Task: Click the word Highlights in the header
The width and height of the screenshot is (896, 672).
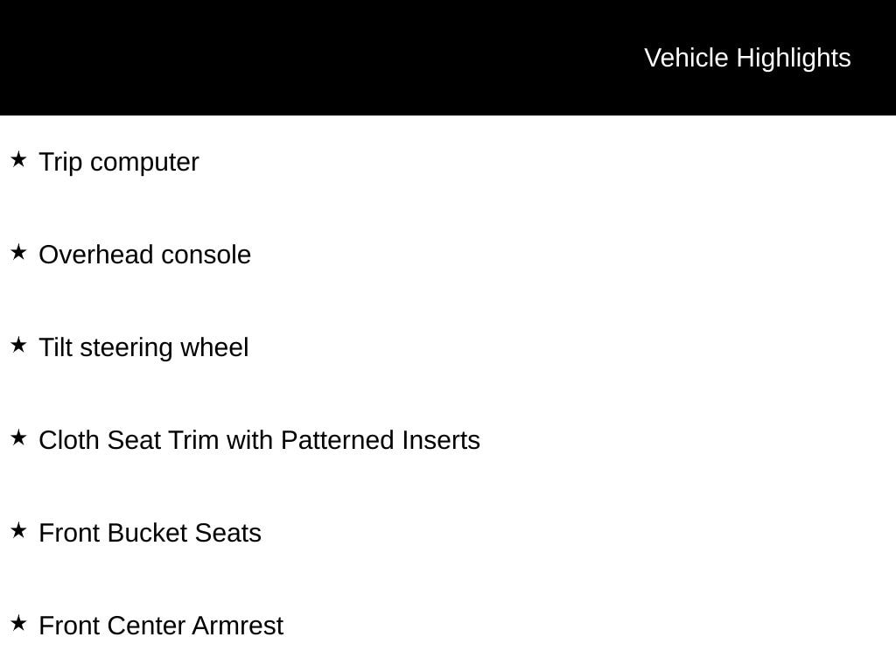Action: click(794, 58)
